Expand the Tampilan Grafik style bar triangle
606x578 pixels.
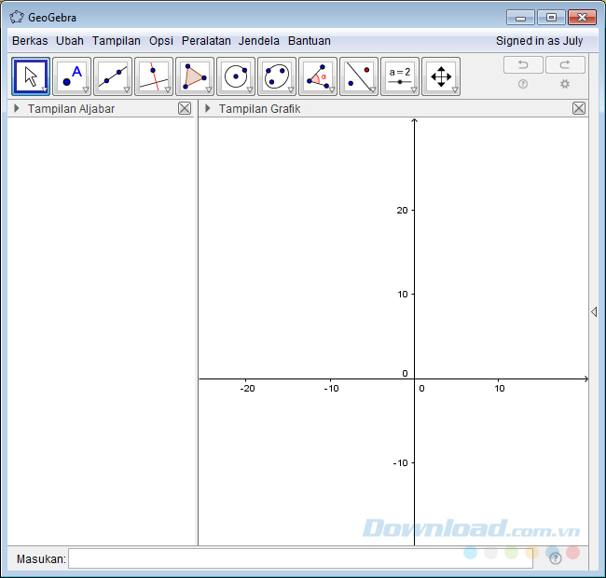208,108
